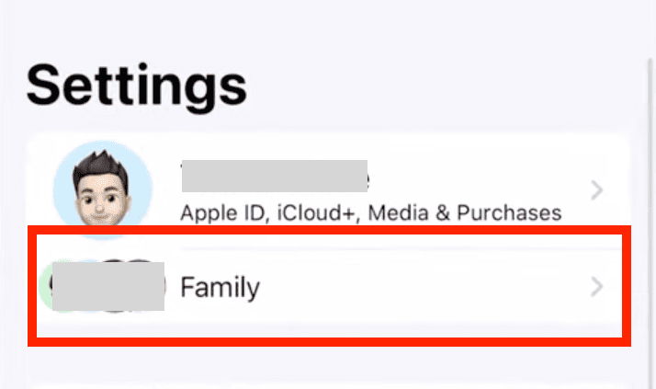Tap the green Family avatar circle

tap(44, 287)
